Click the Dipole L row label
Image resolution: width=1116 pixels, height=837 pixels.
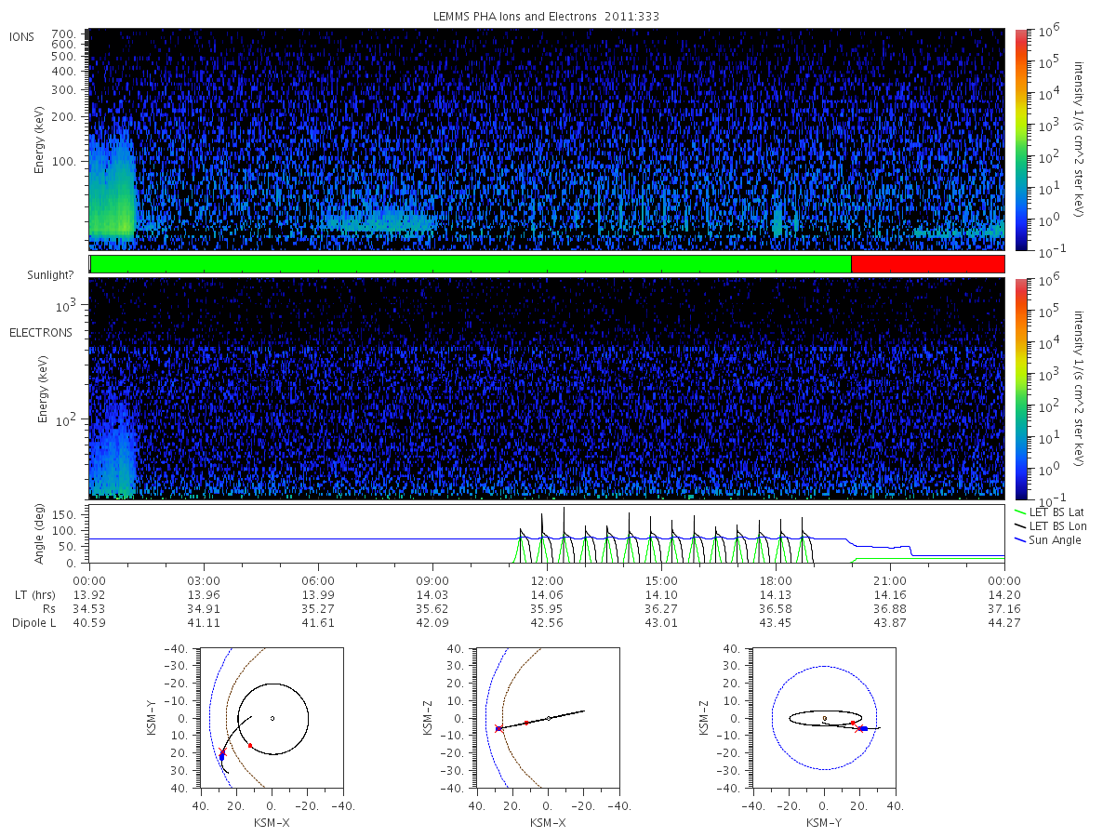coord(34,622)
